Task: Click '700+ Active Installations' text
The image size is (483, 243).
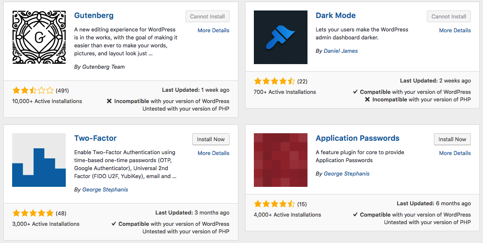Action: click(285, 92)
